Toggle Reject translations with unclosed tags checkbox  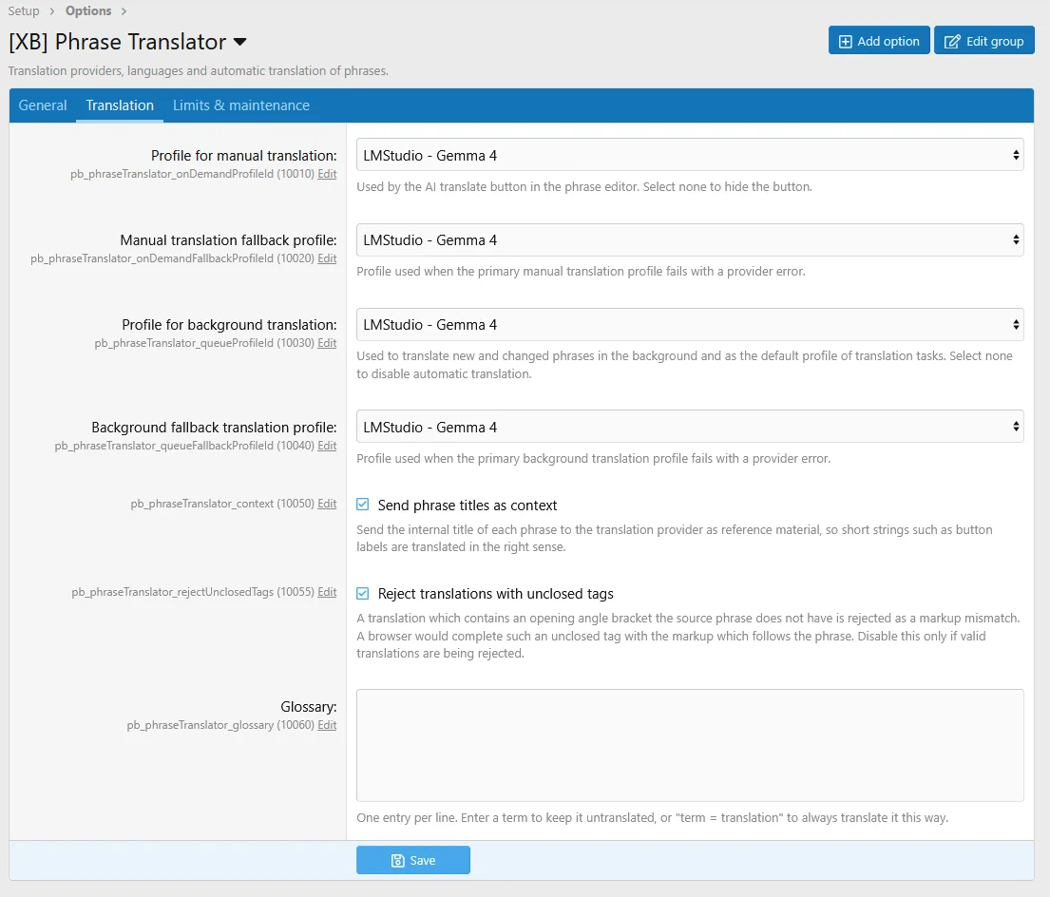point(363,593)
